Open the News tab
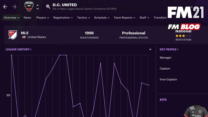 tap(27, 17)
